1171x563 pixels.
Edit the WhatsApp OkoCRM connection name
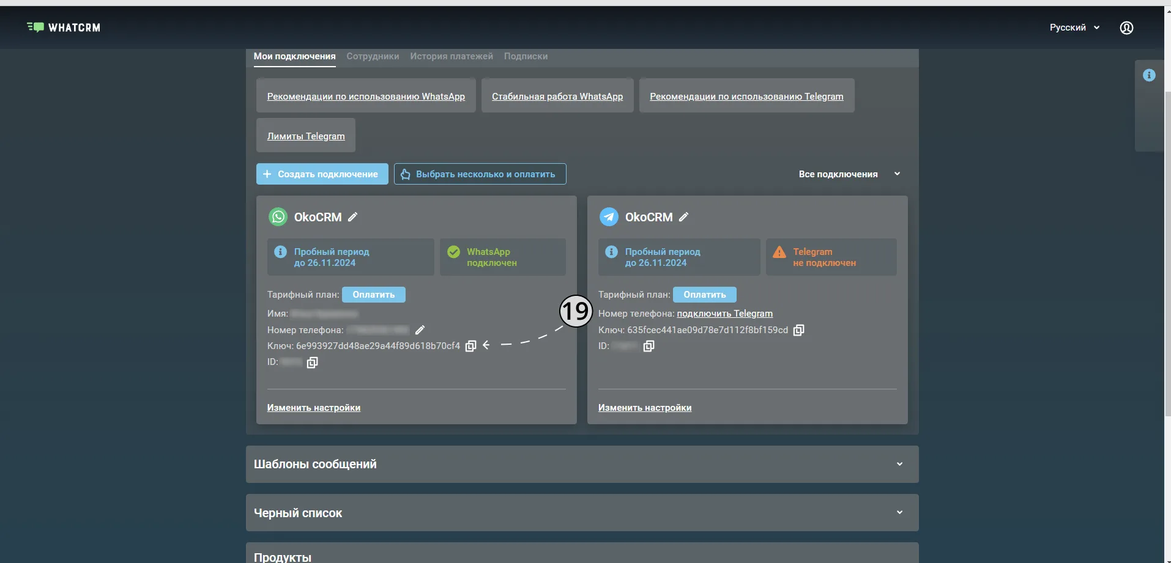352,217
